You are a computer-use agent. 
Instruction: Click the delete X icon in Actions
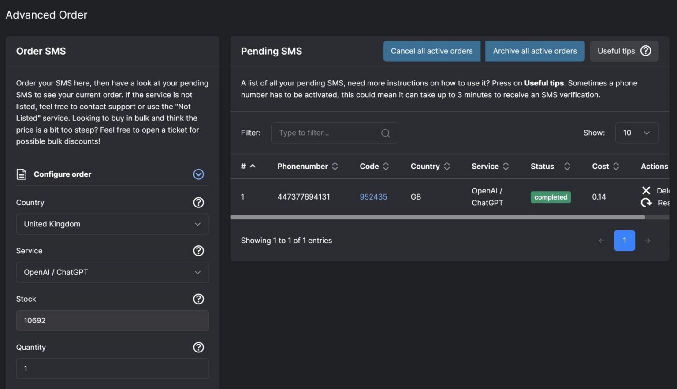pos(646,190)
